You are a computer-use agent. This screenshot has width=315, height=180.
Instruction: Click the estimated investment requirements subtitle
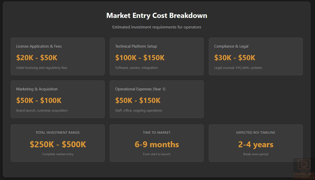pos(157,27)
